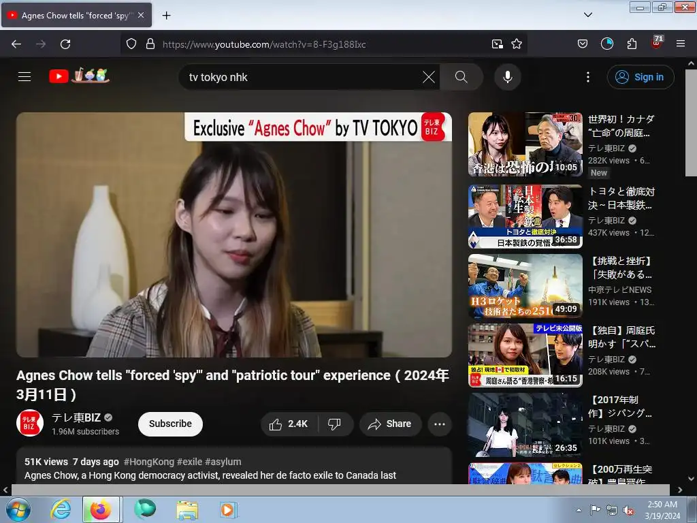Open the 36:58 Toyota video thumbnail
Viewport: 697px width, 523px height.
pyautogui.click(x=525, y=217)
